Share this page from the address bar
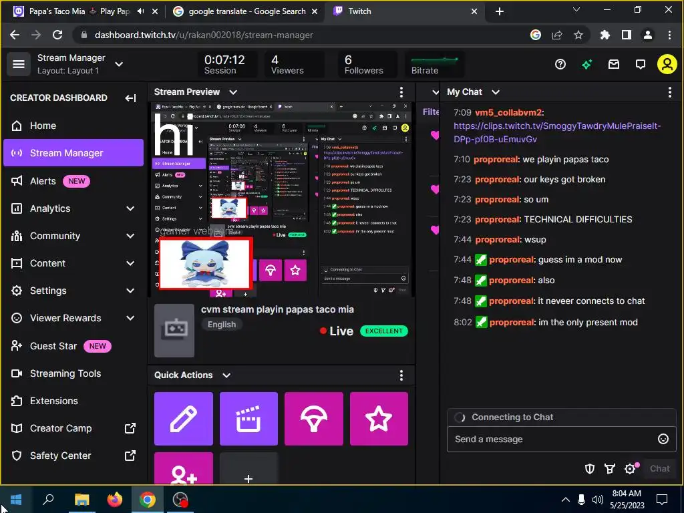Screen dimensions: 684x513 point(557,35)
